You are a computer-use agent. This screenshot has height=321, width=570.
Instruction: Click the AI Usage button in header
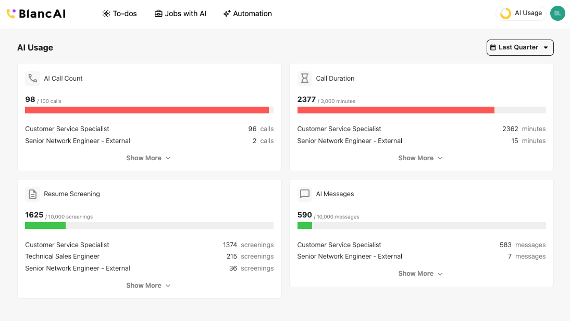pos(521,14)
